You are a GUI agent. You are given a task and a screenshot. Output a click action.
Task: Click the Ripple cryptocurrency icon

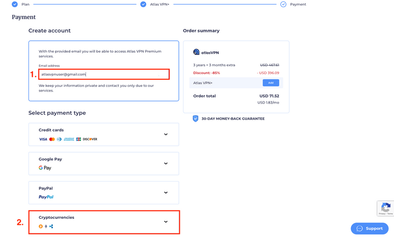[51, 227]
